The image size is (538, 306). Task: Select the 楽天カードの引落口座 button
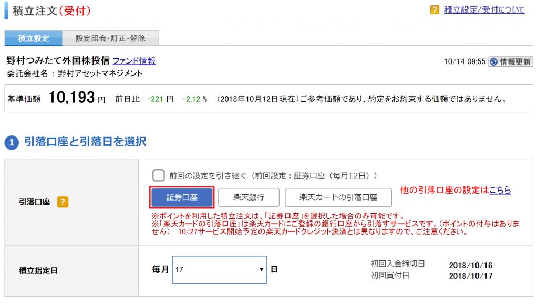[x=338, y=197]
